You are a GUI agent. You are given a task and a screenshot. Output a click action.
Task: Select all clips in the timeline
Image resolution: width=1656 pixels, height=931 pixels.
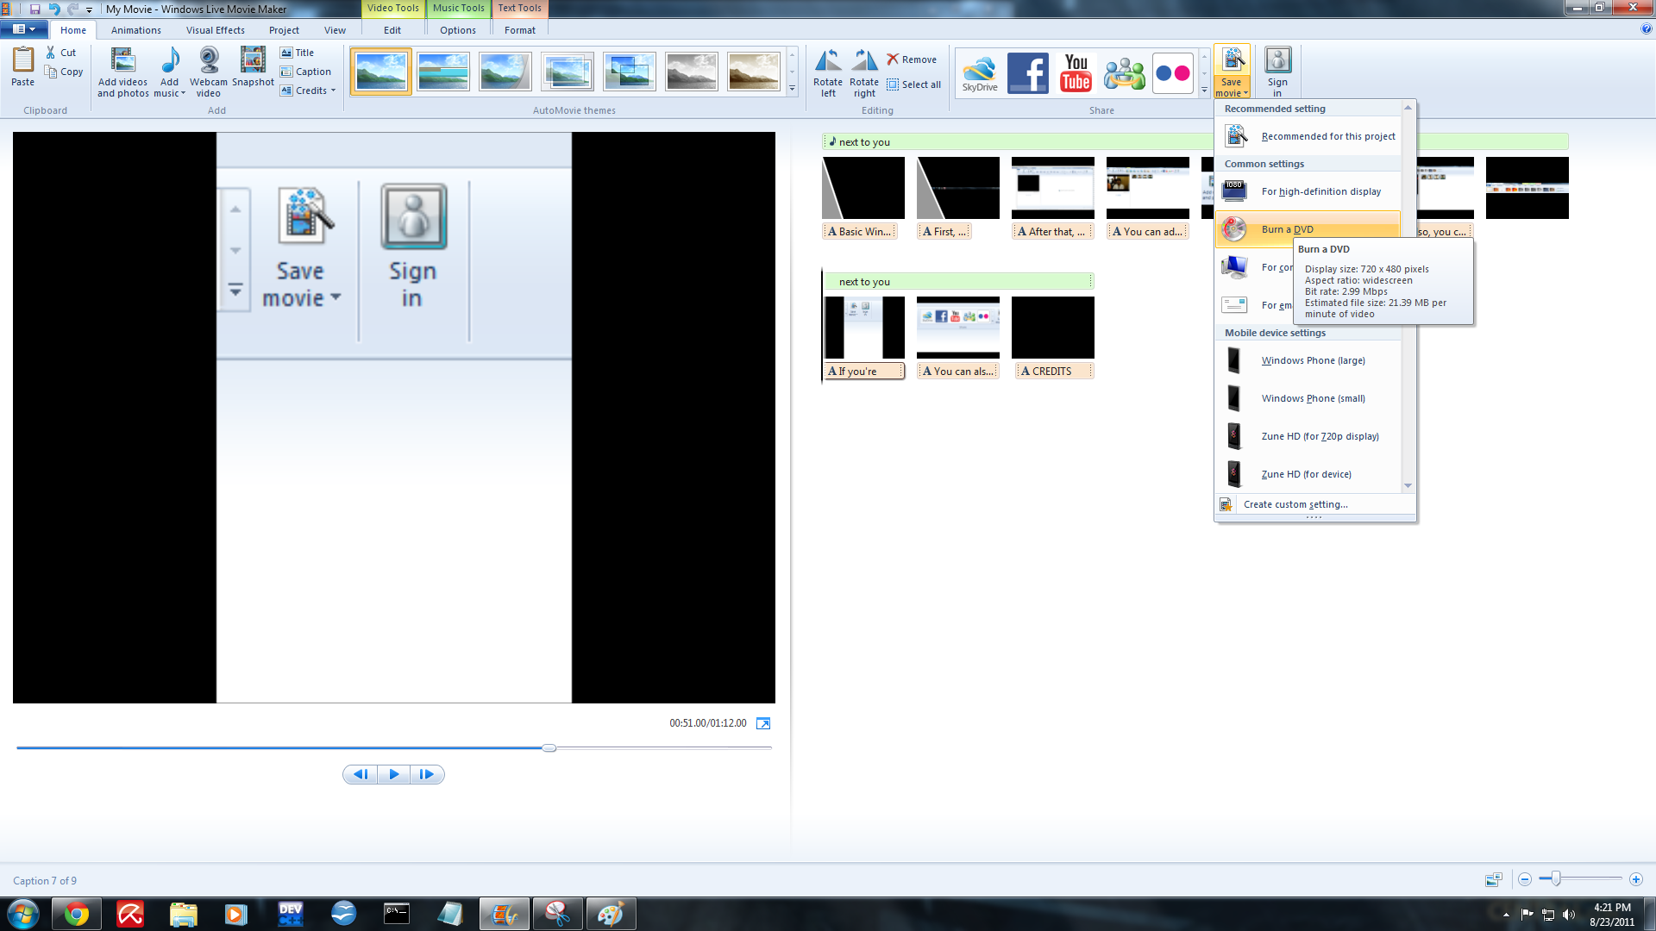tap(914, 84)
